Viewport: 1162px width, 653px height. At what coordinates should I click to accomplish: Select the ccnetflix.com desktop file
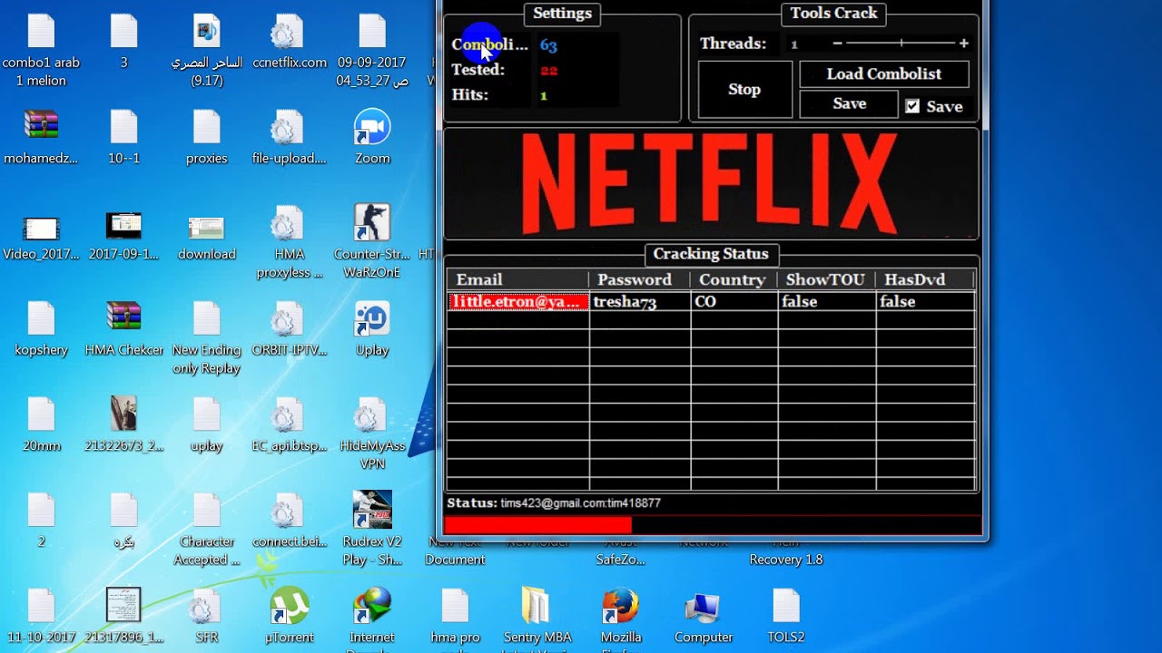(x=290, y=42)
